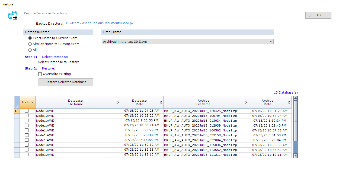Click sort icon on Database File Name column
This screenshot has width=339, height=172.
point(117,102)
